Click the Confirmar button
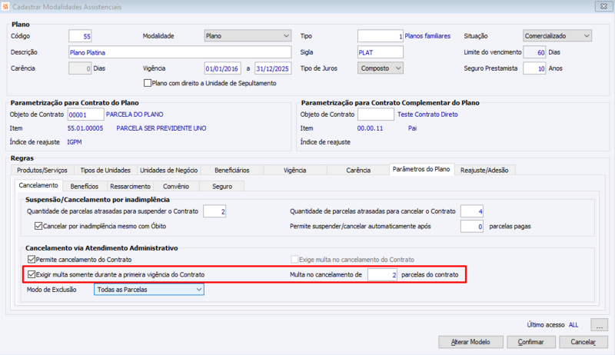Viewport: 615px width, 355px height. pos(531,342)
